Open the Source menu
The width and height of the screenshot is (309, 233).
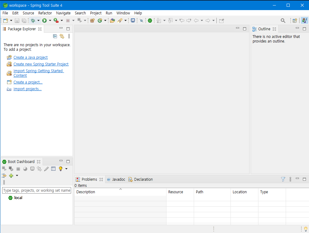pos(29,13)
